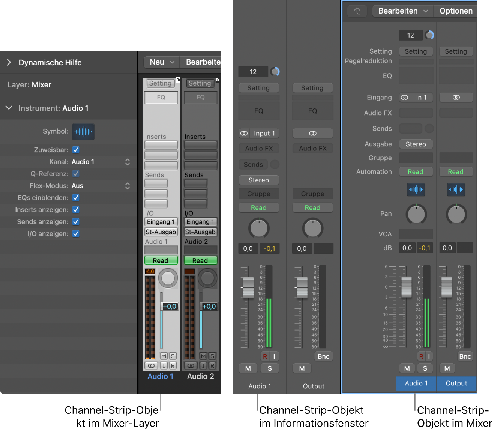Click the Audio 1 waveform symbol icon

pos(83,132)
